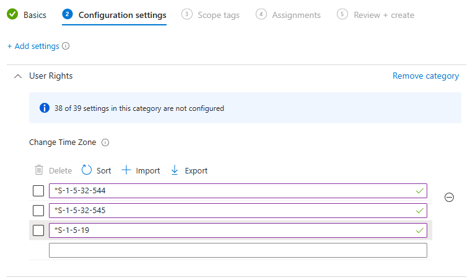Click the remove setting minus circle icon
Screen dimensions: 470x280
pos(449,197)
